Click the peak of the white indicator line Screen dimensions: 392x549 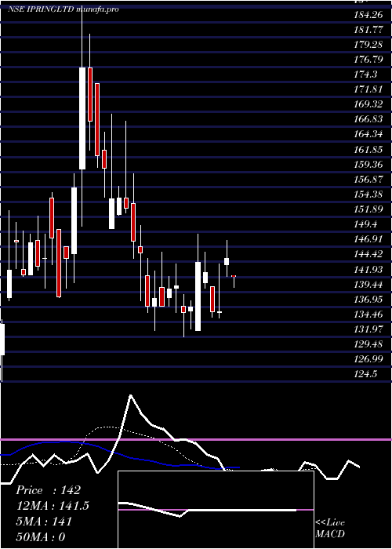(x=131, y=395)
